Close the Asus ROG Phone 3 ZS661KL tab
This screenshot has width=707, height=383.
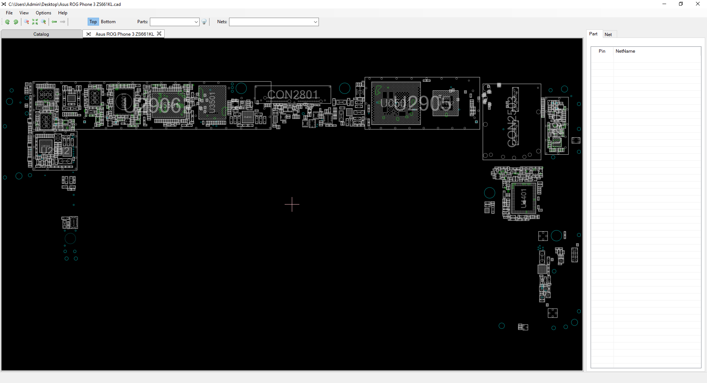pyautogui.click(x=159, y=34)
